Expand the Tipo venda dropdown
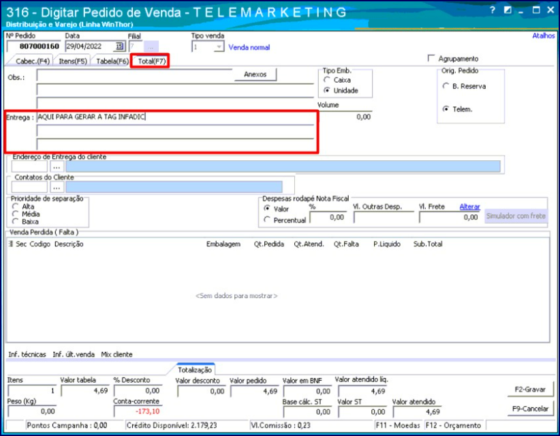 click(219, 47)
